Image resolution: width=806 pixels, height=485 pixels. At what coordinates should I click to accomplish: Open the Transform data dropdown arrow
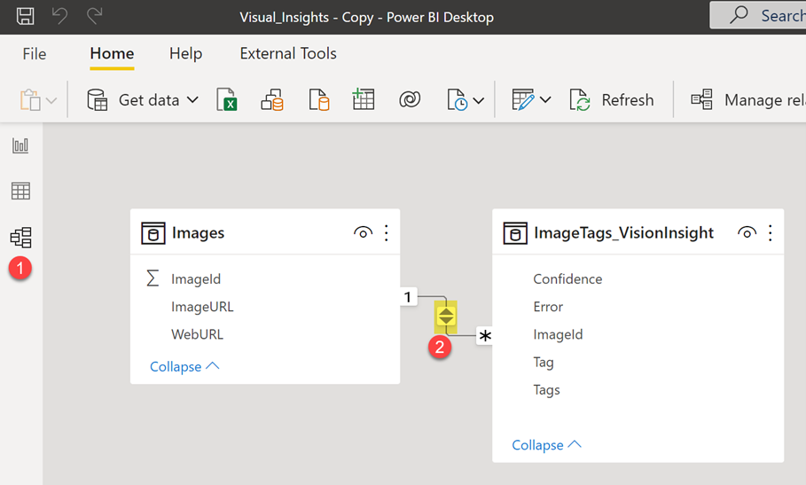coord(545,100)
